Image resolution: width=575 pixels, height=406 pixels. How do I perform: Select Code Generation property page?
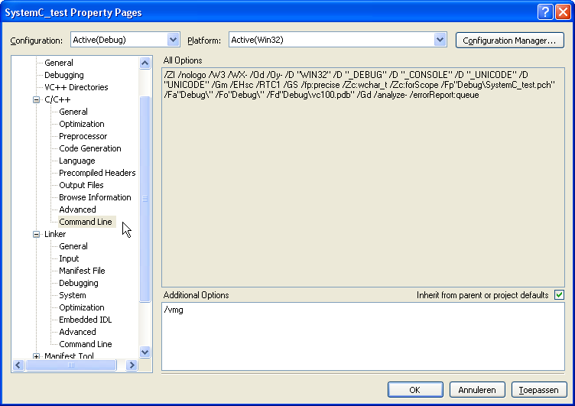[90, 148]
